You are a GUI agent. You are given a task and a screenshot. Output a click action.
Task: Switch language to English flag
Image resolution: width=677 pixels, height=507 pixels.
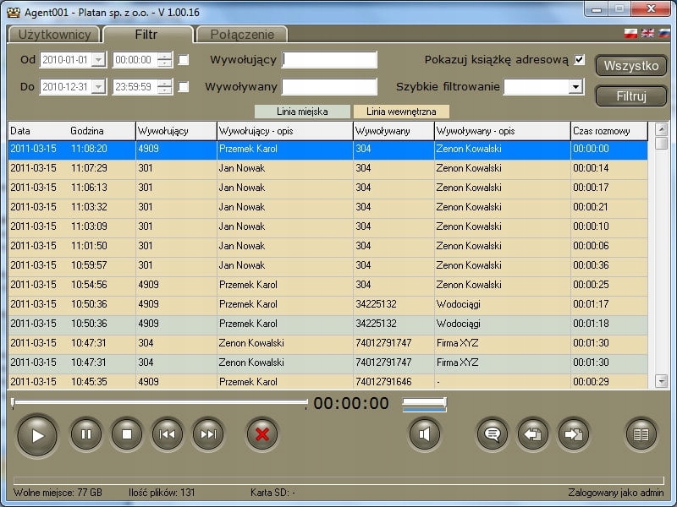(x=647, y=33)
